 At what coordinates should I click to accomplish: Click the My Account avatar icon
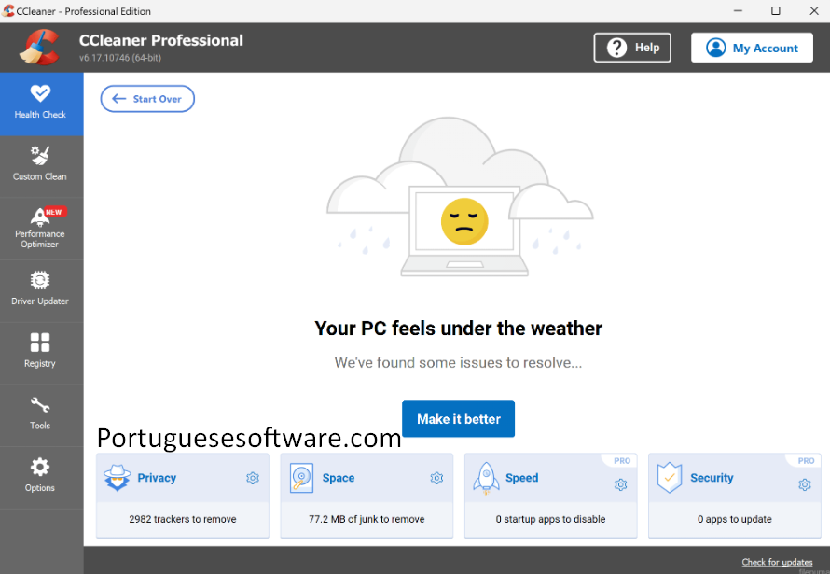715,48
